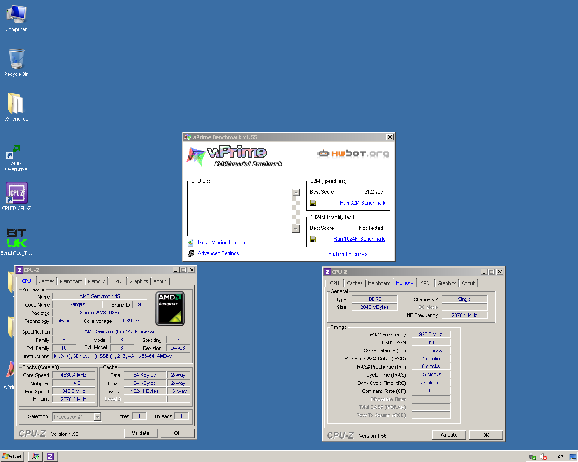Open the Computer desktop icon
Viewport: 578px width, 462px height.
point(16,19)
